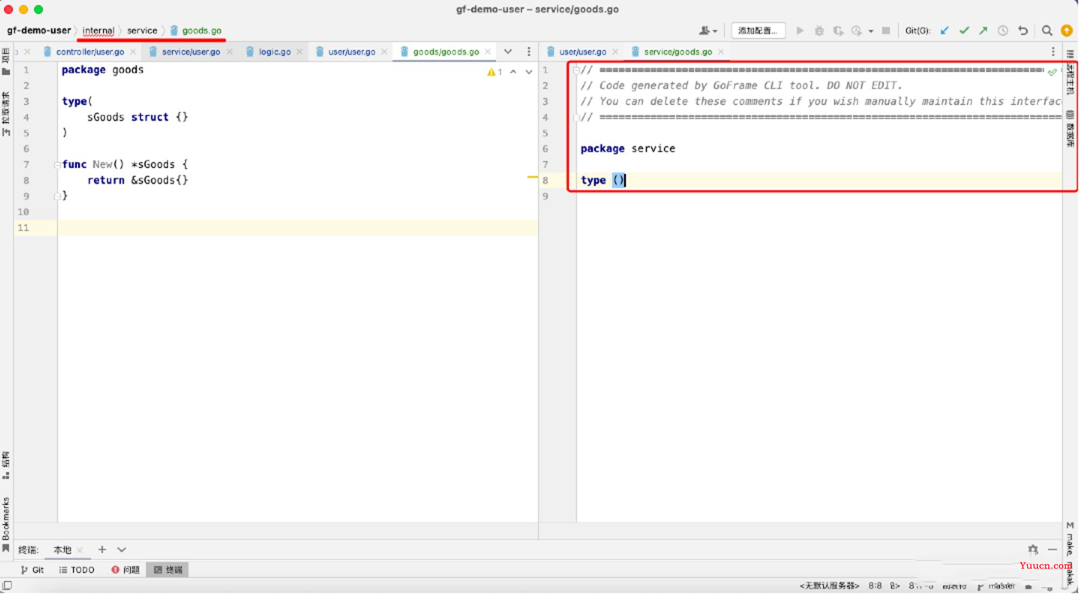Click service in the breadcrumb
This screenshot has height=595, width=1079.
(142, 31)
